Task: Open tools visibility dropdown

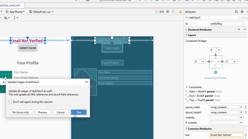Action: pos(241,123)
